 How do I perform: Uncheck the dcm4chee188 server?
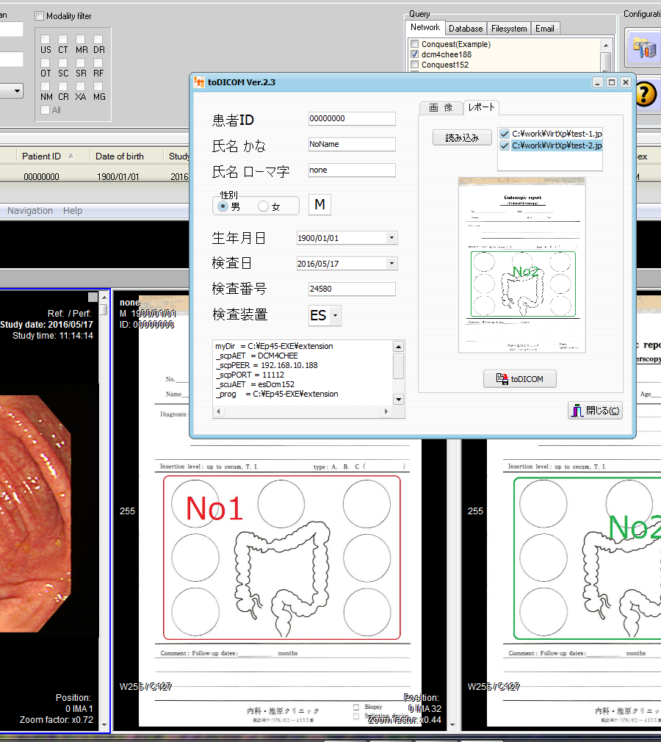pyautogui.click(x=415, y=54)
